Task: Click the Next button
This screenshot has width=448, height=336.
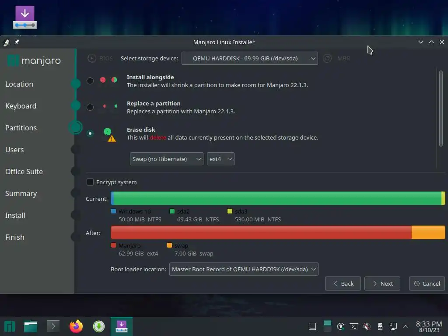Action: 382,283
